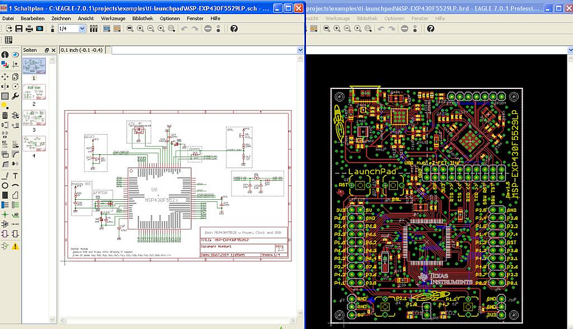Click the Save icon in schematic toolbar
573x329 pixels.
pos(19,29)
